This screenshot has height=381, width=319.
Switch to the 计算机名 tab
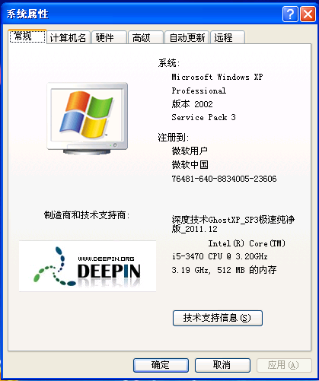[69, 37]
